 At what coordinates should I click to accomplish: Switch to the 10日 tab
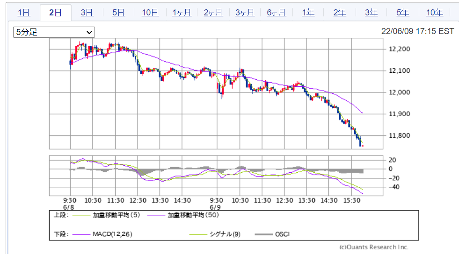[150, 13]
